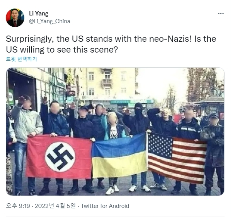This screenshot has height=218, width=235.
Task: Click the tweet line starting with "Surprisingly"
Action: (111, 39)
